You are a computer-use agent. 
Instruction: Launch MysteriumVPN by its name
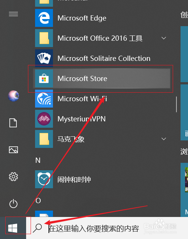pos(82,119)
